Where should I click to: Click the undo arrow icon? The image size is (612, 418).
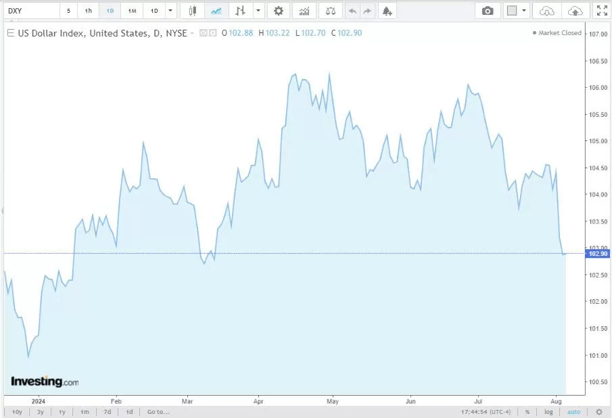[352, 10]
